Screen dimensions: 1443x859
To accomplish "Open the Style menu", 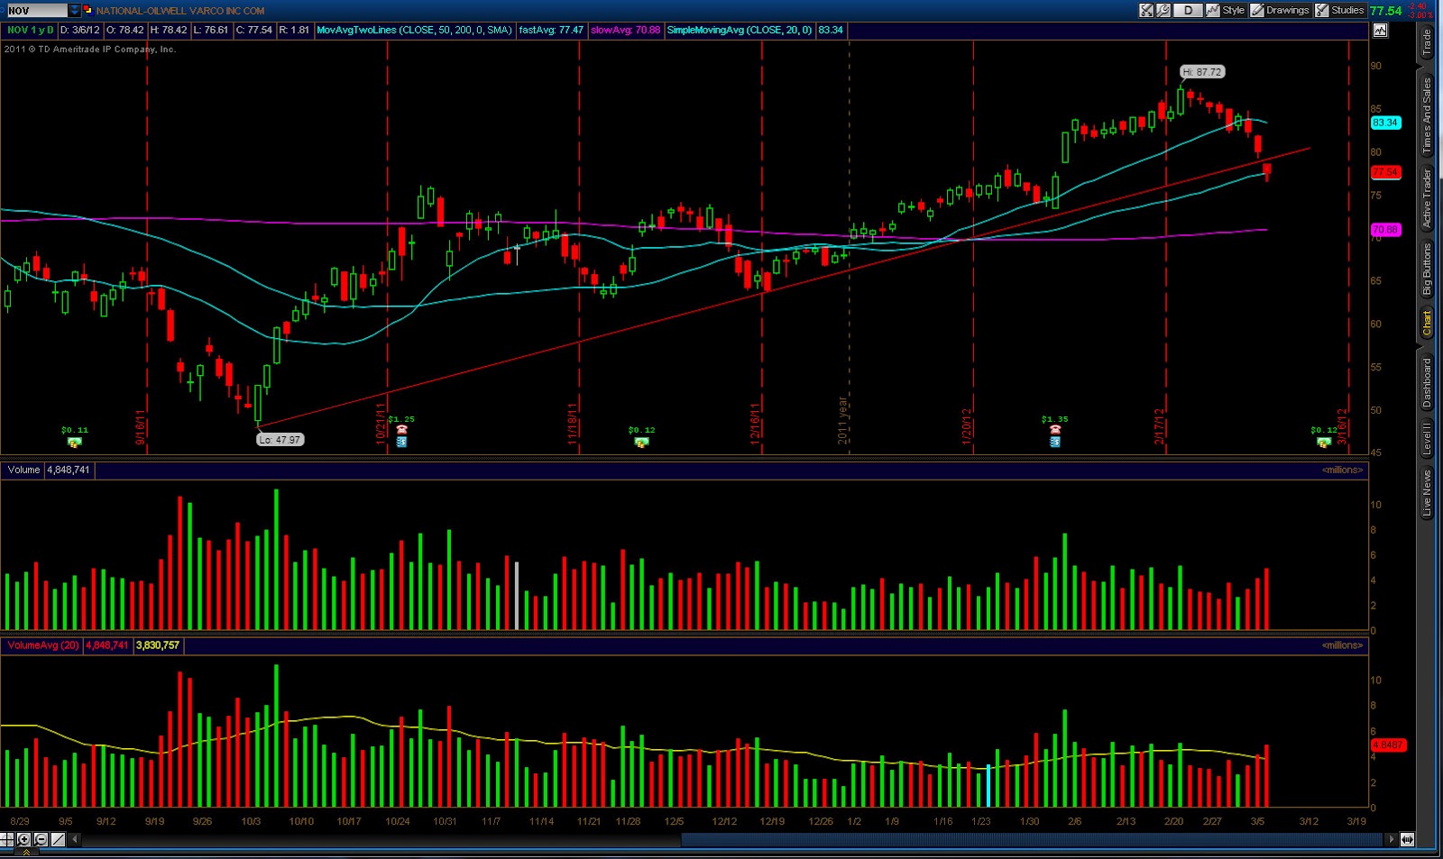I will coord(1234,11).
